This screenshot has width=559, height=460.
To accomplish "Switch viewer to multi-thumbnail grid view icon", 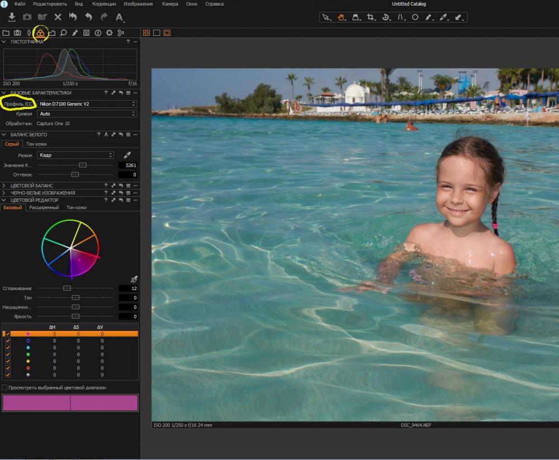I will (x=146, y=33).
